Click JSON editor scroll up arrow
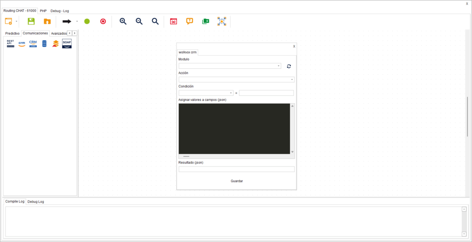This screenshot has width=472, height=242. [x=292, y=106]
